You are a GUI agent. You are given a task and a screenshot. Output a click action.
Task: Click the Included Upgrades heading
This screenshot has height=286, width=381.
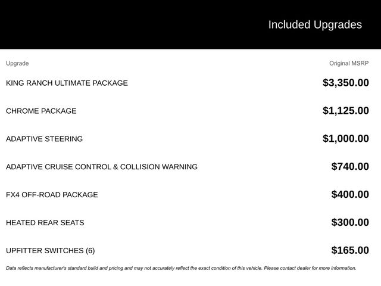(x=314, y=24)
